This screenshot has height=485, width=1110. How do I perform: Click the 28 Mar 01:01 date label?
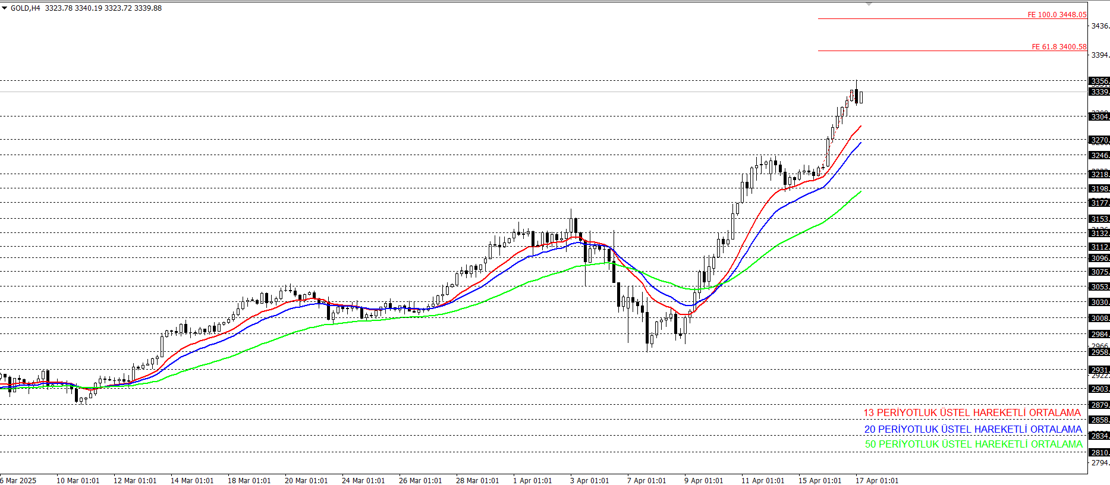click(x=477, y=480)
